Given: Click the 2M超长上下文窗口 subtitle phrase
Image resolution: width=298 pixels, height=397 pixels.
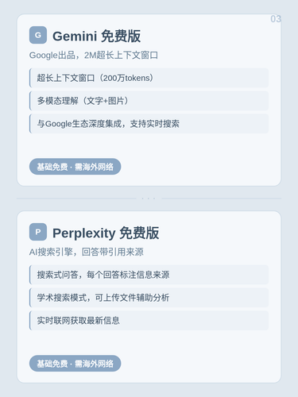Looking at the screenshot, I should point(121,56).
